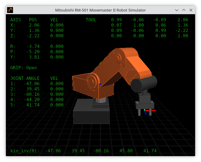The width and height of the screenshot is (201, 162).
Task: Select joint 5 angle 41.74 in the JOINT table
Action: 33,105
